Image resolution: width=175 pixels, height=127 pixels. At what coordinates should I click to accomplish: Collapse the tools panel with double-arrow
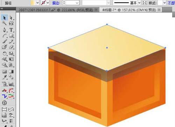click(x=2, y=8)
